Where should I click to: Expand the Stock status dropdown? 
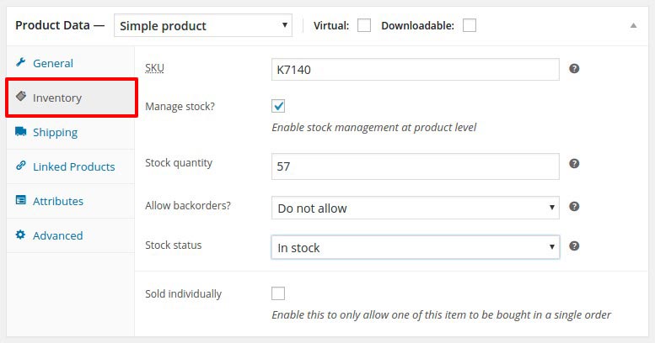coord(416,248)
